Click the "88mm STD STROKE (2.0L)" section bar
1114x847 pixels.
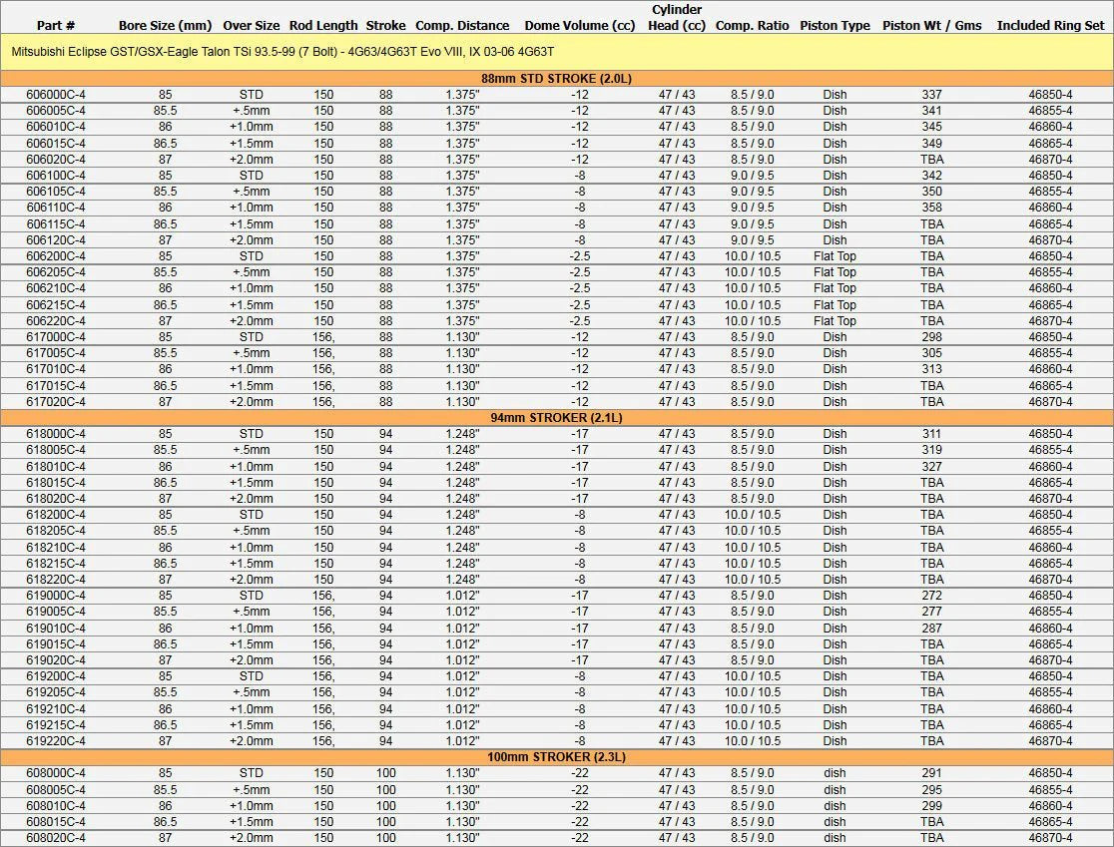point(556,78)
